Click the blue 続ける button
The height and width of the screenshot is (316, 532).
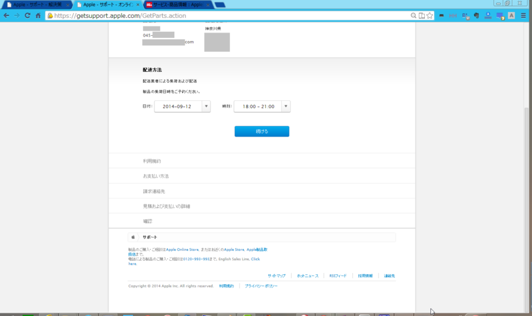tap(262, 131)
